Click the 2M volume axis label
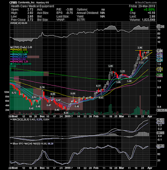Viewport: 167px width, 170px height. (x=7, y=110)
